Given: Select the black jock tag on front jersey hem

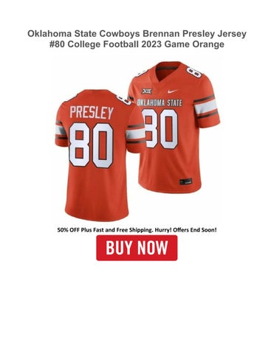Looking at the screenshot, I should (185, 181).
